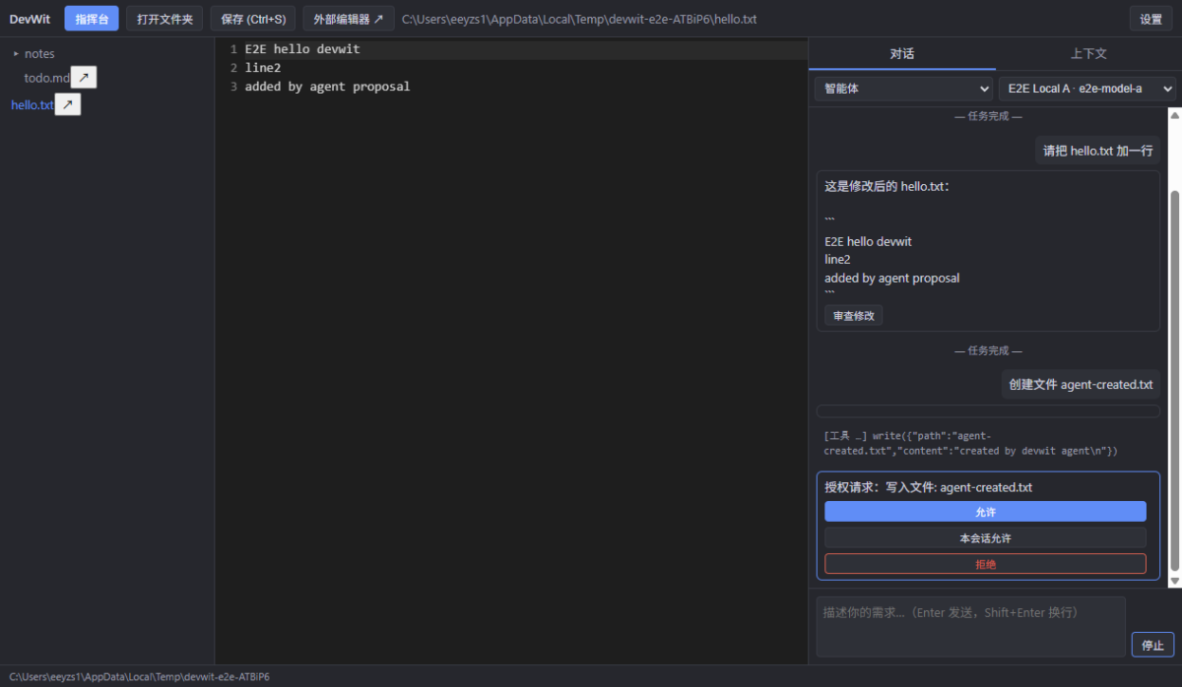Open the E2E Local A model dropdown
The image size is (1182, 687).
(x=1087, y=89)
